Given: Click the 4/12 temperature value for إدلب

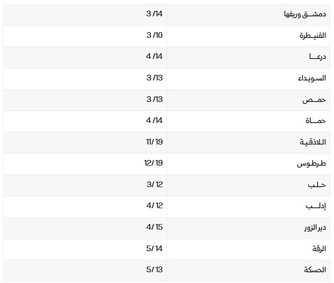Looking at the screenshot, I should coord(155,206).
